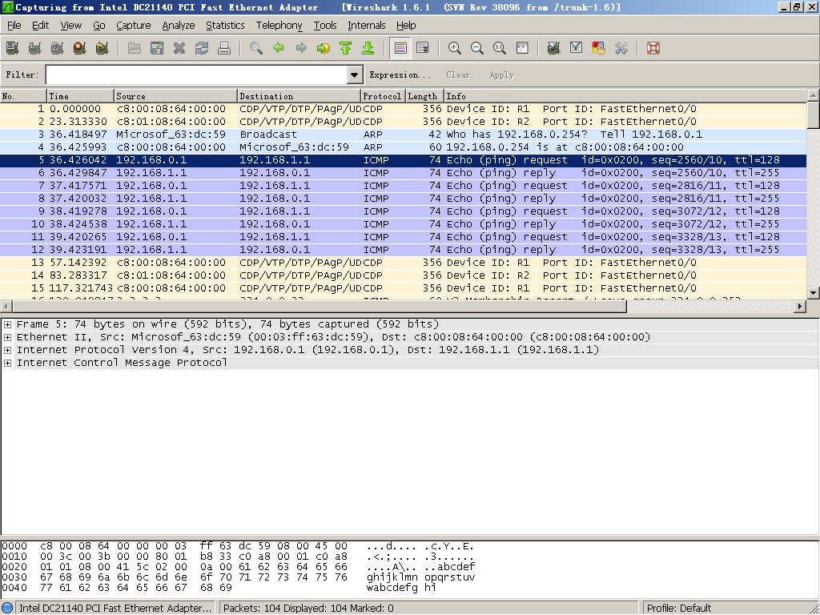Toggle auto scroll during live capture
The width and height of the screenshot is (820, 615).
click(423, 48)
